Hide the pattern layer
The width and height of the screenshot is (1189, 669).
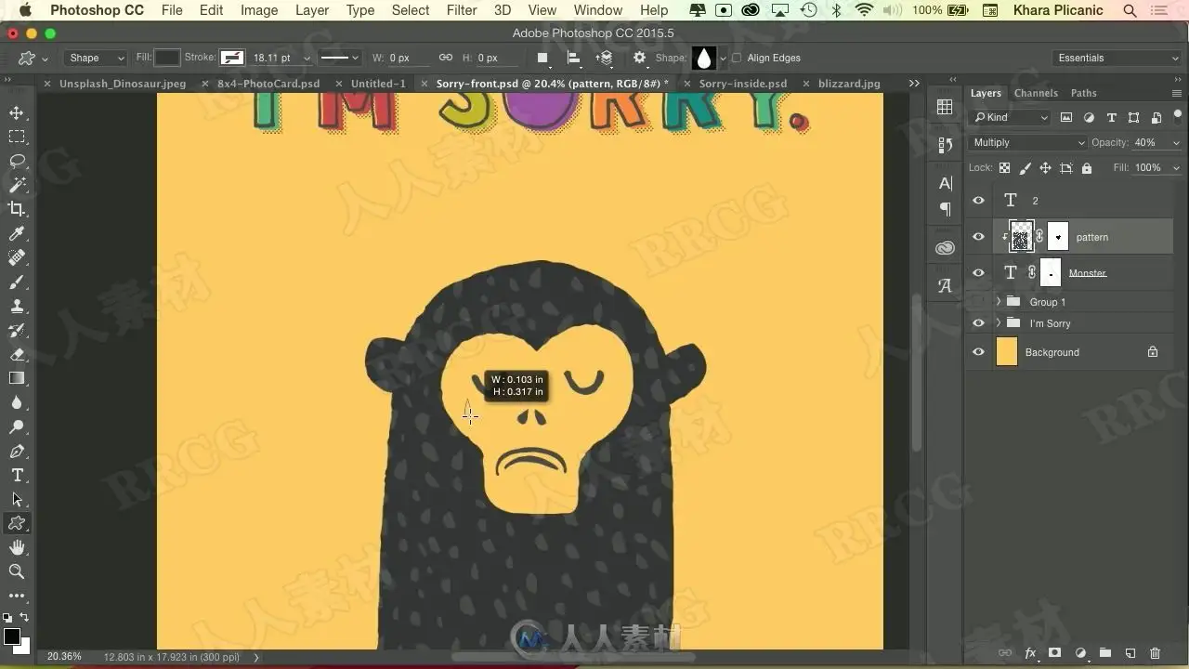(978, 237)
